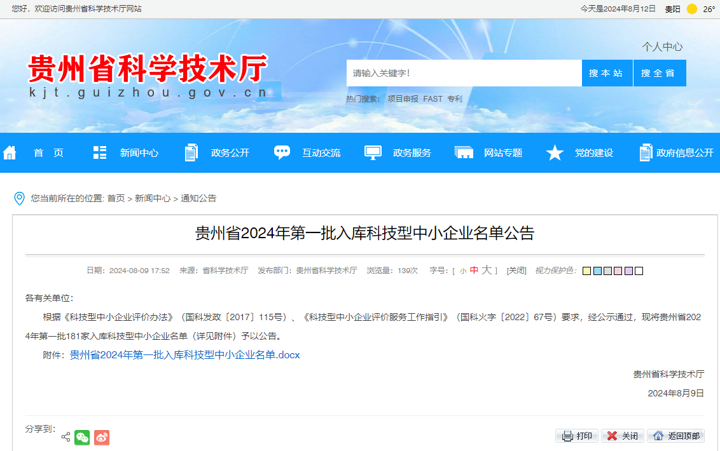The height and width of the screenshot is (451, 720).
Task: Set font size to 小
Action: [462, 270]
